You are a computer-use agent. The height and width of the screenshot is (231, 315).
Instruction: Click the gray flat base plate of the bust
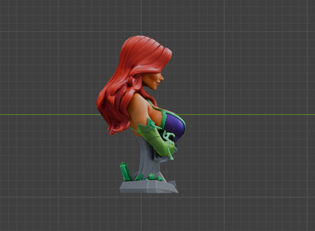149,187
